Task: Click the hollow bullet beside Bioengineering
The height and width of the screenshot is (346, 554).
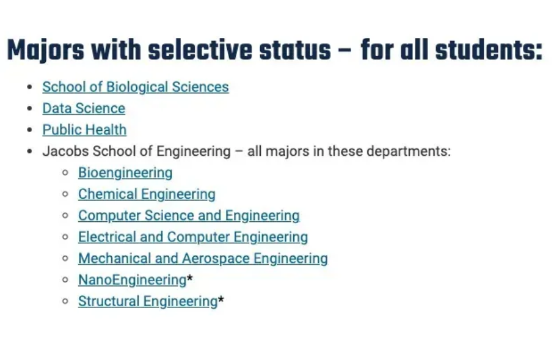Action: pos(65,172)
